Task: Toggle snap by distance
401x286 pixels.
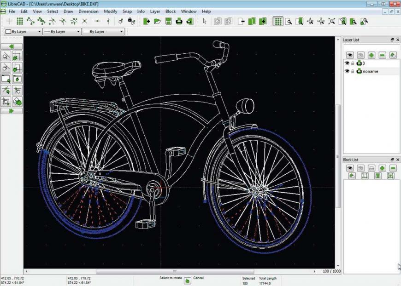Action: (x=74, y=21)
